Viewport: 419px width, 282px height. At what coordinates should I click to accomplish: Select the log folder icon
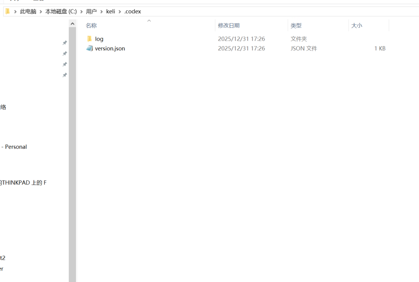pos(89,39)
